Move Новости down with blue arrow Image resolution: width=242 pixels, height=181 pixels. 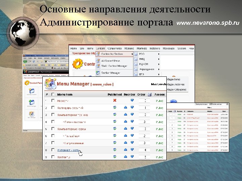[132, 100]
